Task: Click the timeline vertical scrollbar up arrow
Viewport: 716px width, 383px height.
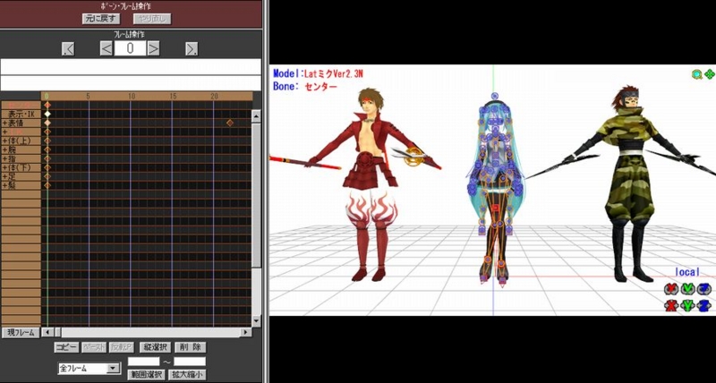Action: coord(256,116)
